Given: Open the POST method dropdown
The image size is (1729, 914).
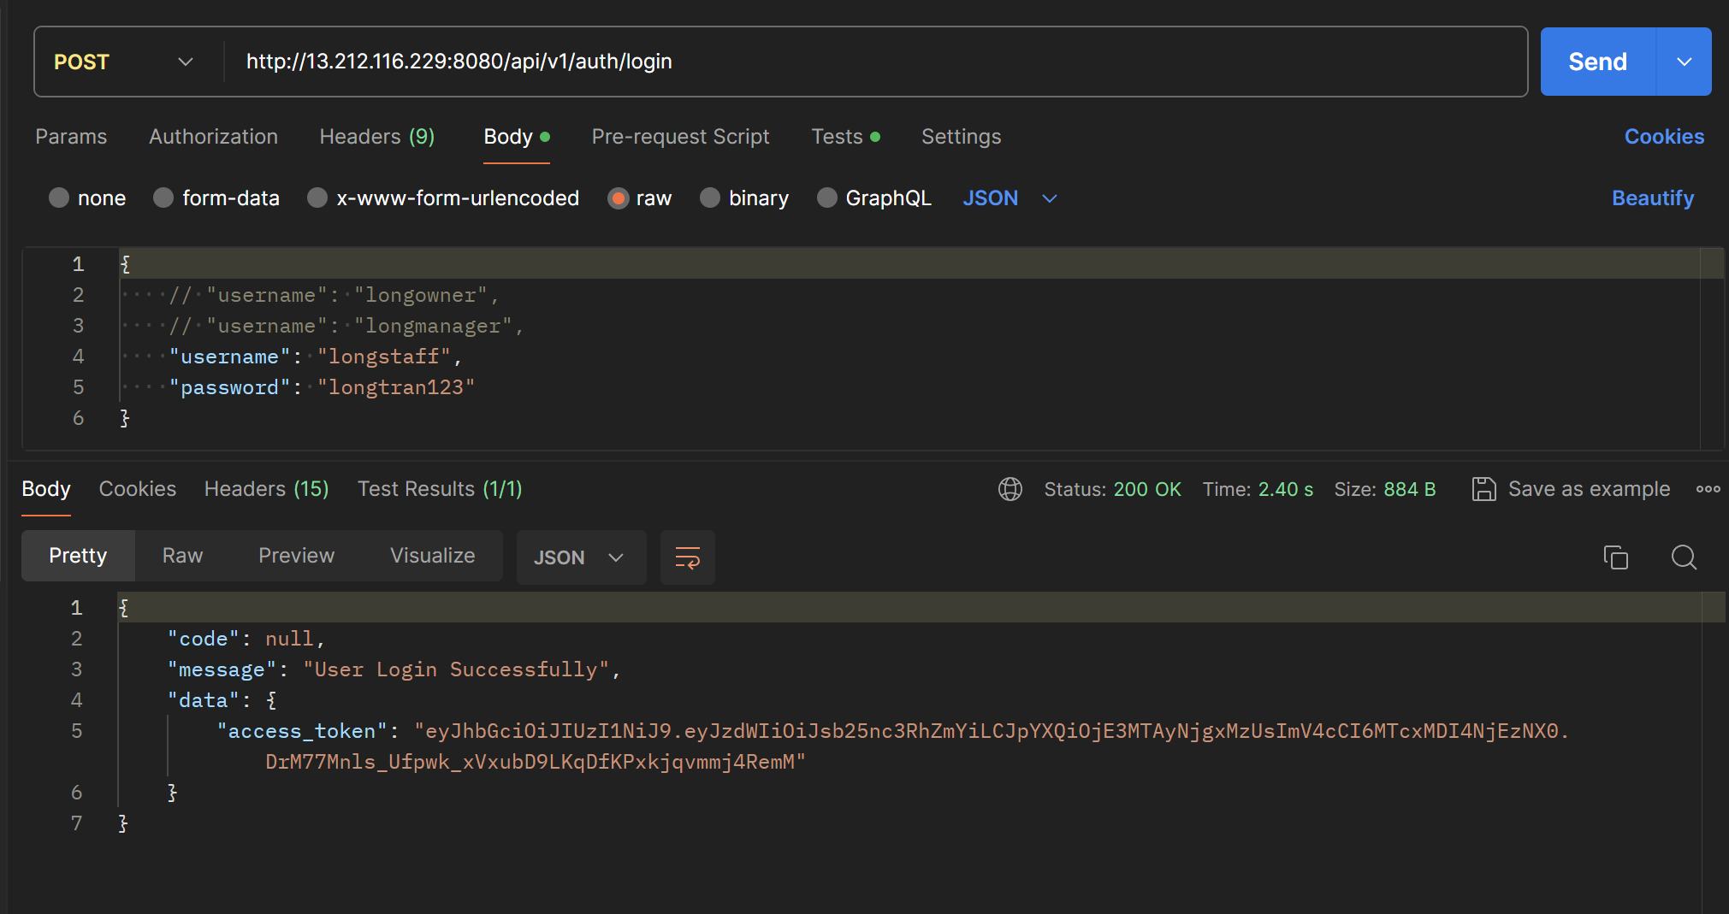Looking at the screenshot, I should [x=124, y=62].
